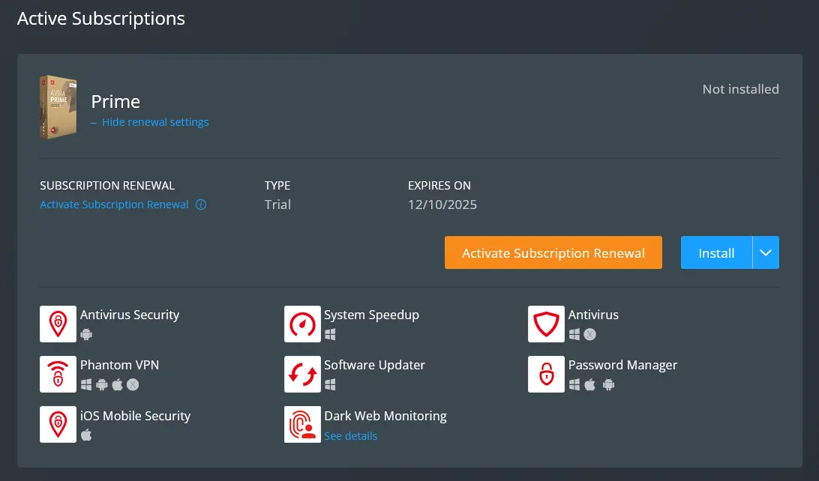This screenshot has height=481, width=819.
Task: Click the Windows icon under Phantom VPN
Action: tap(86, 385)
